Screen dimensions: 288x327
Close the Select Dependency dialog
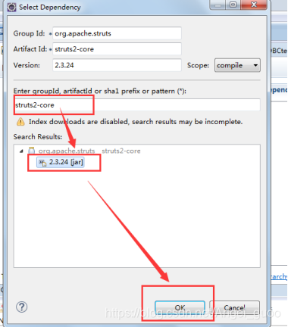pos(254,5)
